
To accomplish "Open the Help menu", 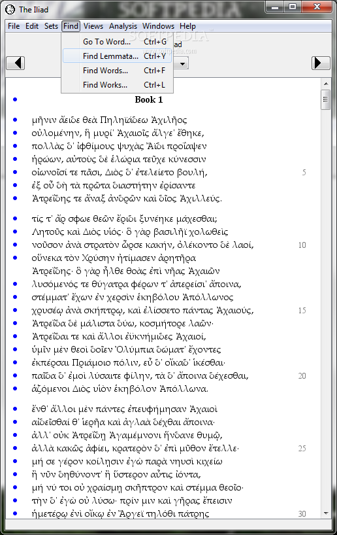I will pyautogui.click(x=187, y=26).
